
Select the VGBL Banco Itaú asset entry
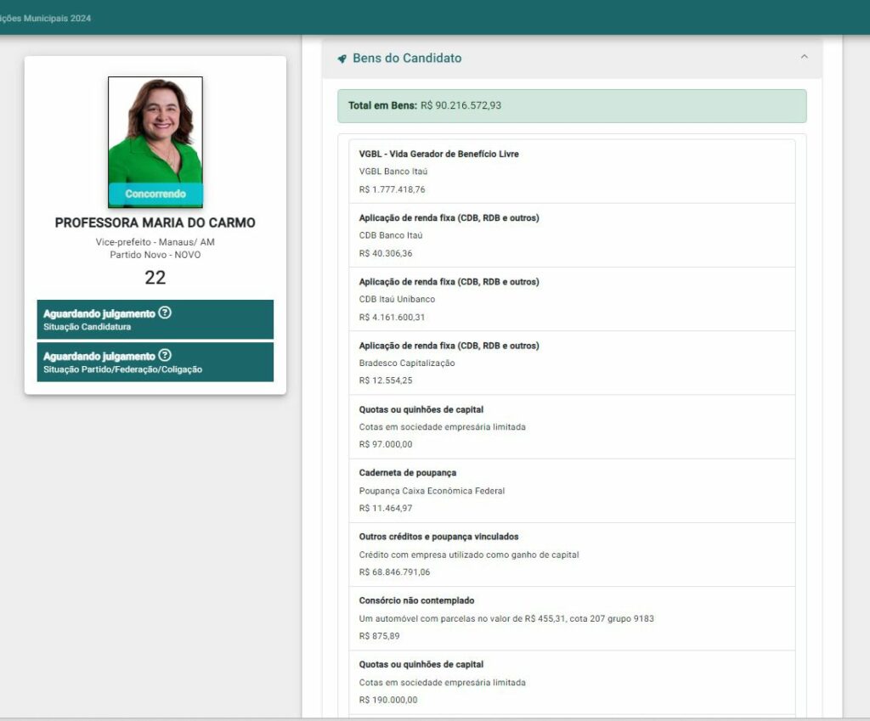571,172
